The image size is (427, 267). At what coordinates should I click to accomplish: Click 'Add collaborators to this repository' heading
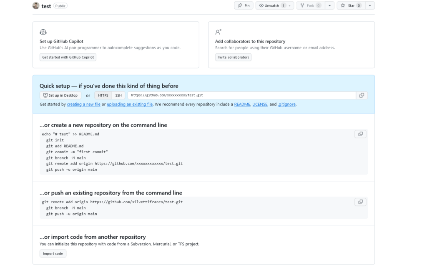250,41
